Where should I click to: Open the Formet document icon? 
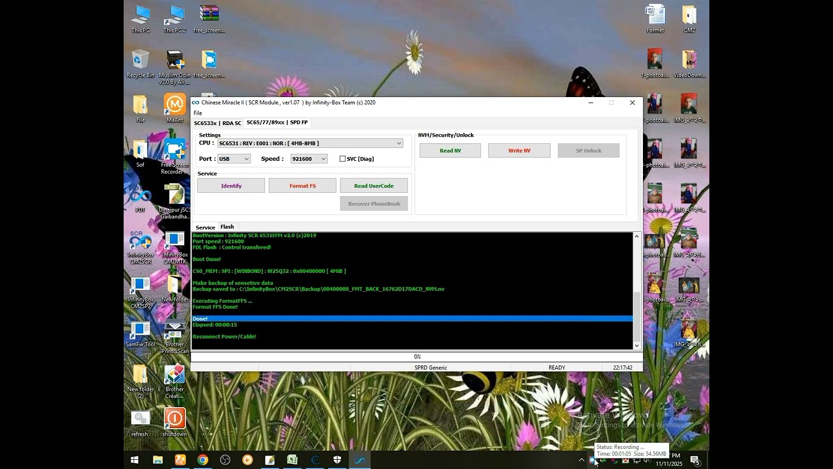click(655, 19)
